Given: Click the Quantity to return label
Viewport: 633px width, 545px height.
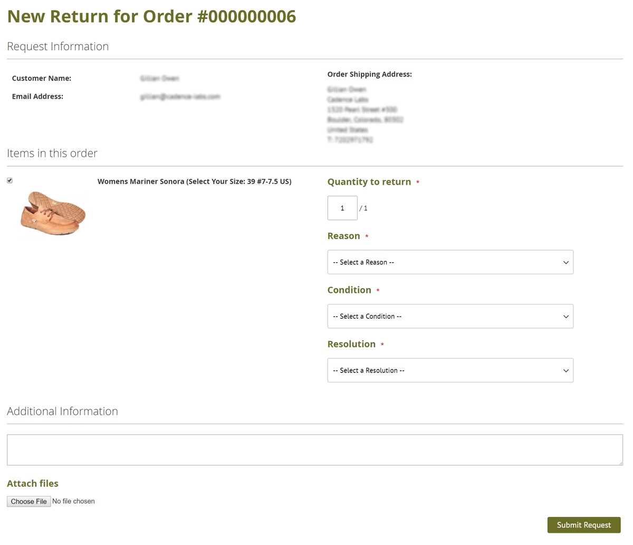Looking at the screenshot, I should 369,182.
